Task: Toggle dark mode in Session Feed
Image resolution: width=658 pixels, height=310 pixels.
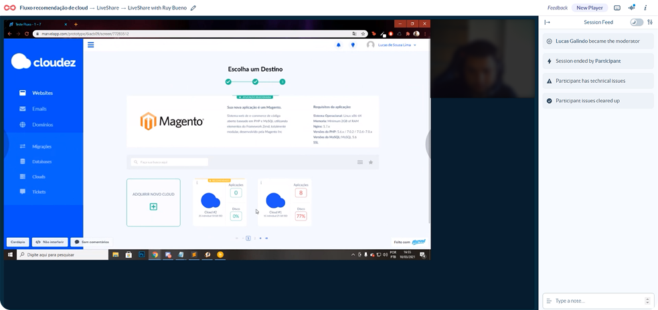Action: click(x=637, y=22)
